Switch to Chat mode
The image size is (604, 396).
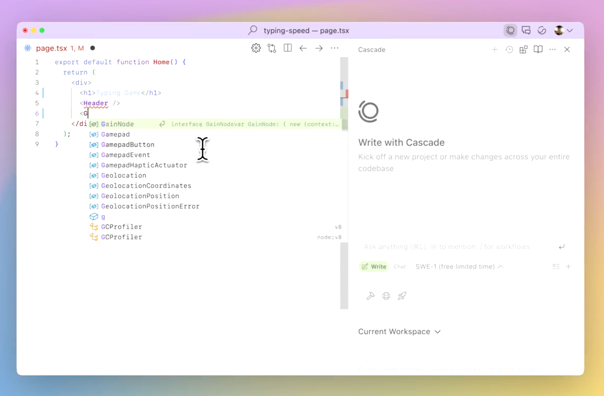(x=400, y=267)
